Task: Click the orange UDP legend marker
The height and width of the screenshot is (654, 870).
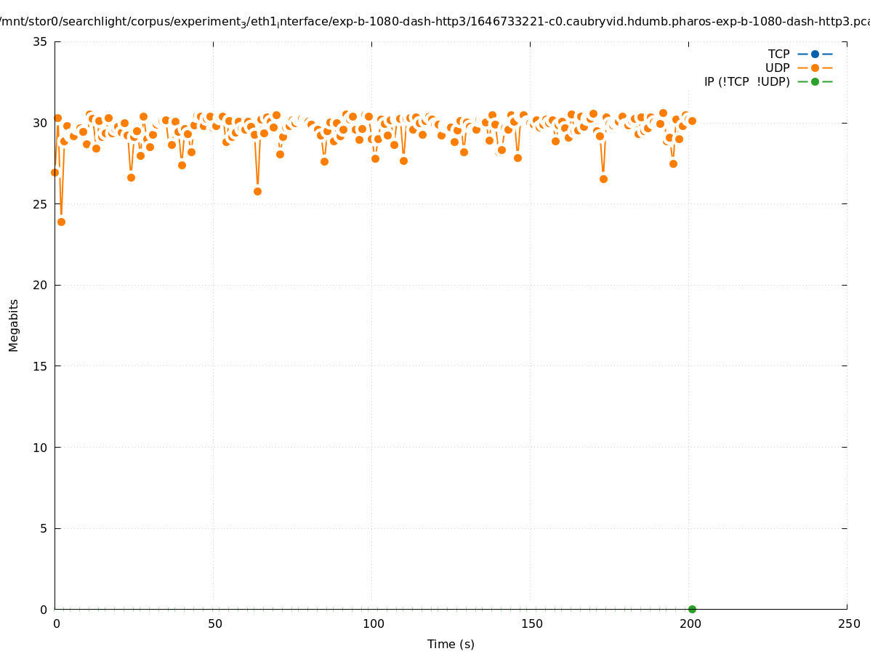Action: coord(815,68)
